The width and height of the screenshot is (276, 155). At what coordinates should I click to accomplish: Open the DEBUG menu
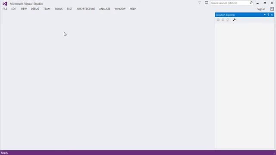[35, 9]
